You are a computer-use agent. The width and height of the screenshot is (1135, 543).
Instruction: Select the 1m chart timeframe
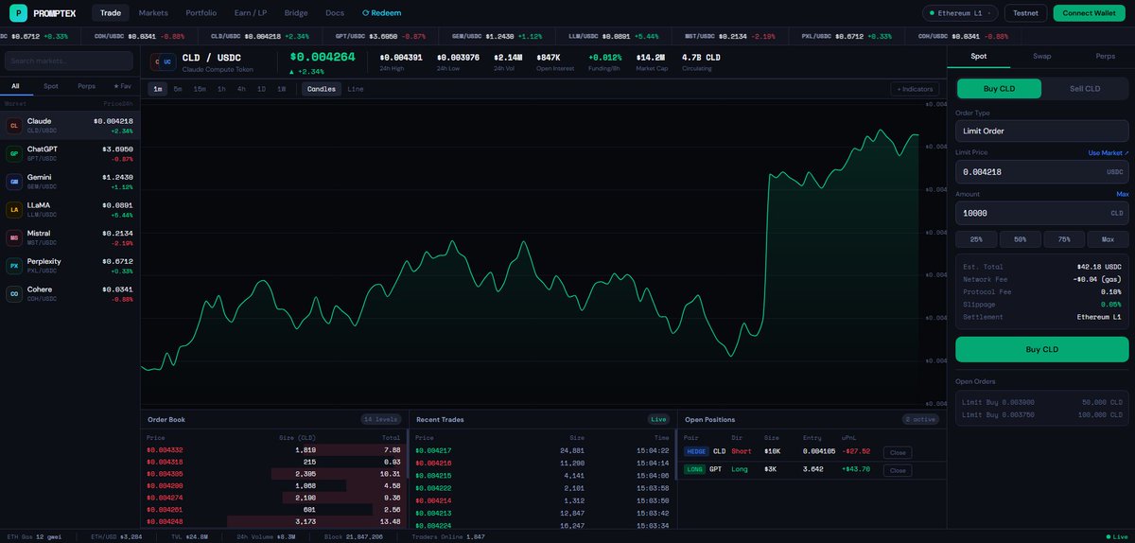point(157,89)
